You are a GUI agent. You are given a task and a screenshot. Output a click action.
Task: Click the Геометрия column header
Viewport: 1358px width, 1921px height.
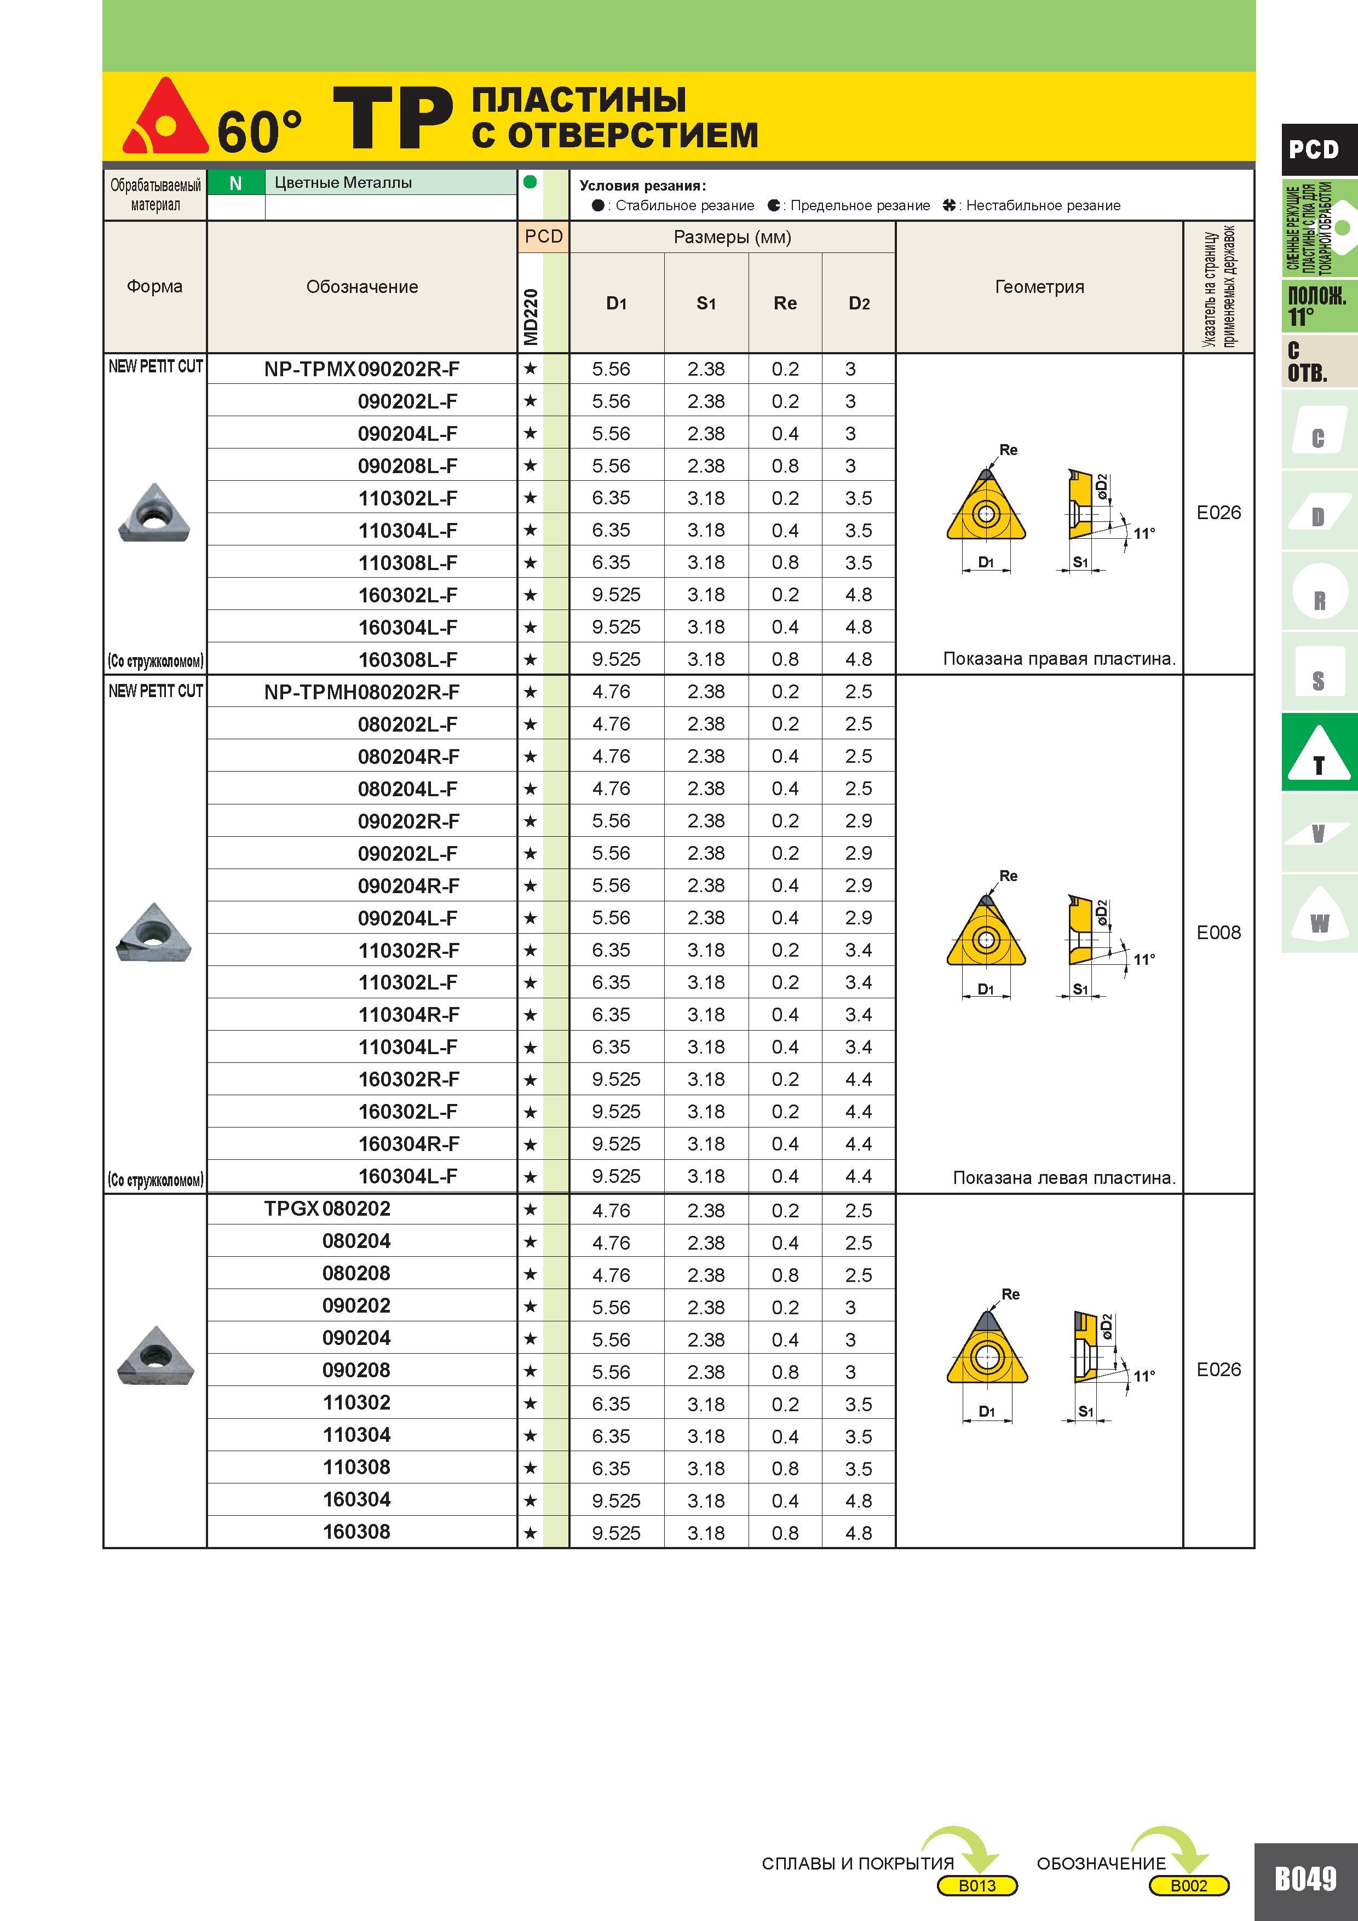1039,287
